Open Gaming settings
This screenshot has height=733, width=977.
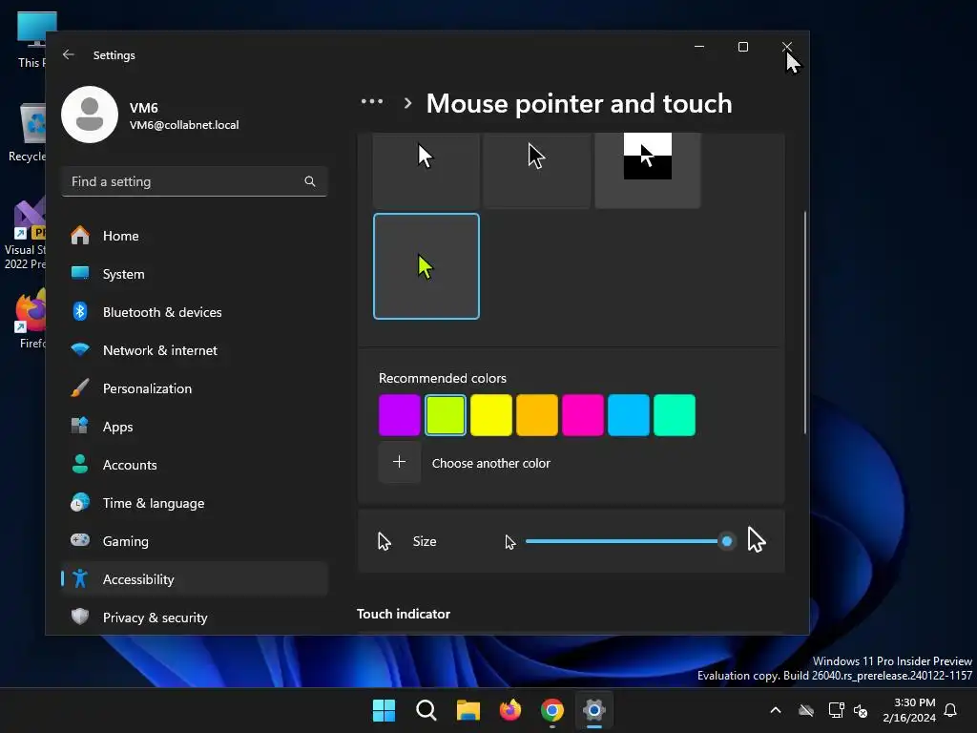pyautogui.click(x=194, y=541)
